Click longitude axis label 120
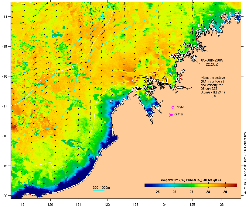The image size is (249, 207). (50, 205)
